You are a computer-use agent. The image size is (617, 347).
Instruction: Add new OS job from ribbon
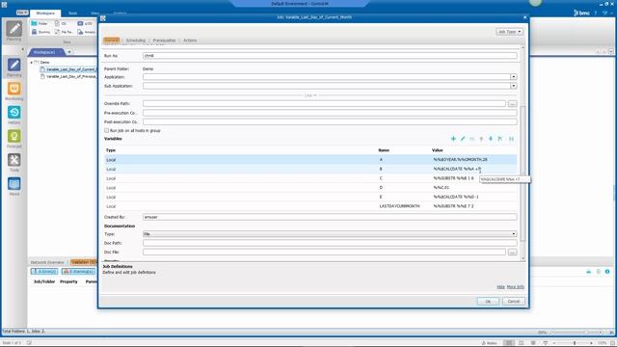(62, 23)
